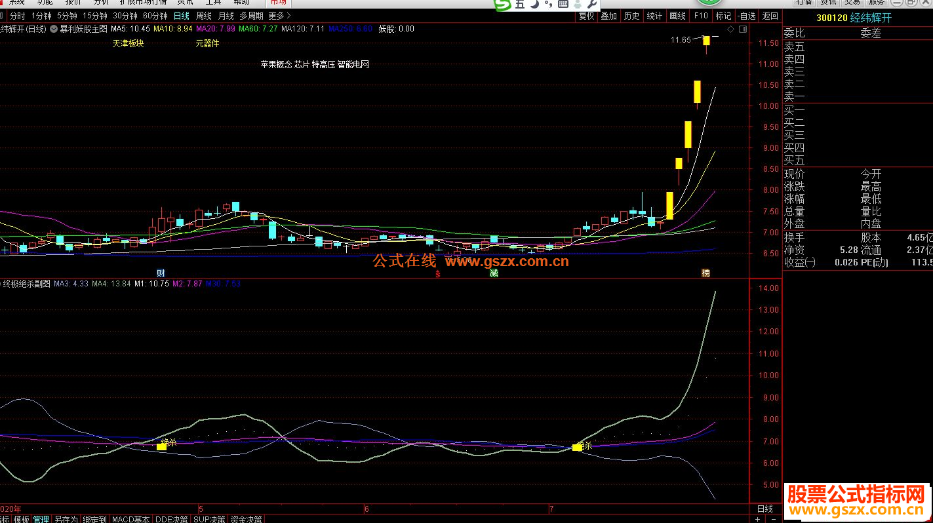This screenshot has width=933, height=523.
Task: Click the 复权 button
Action: 587,16
